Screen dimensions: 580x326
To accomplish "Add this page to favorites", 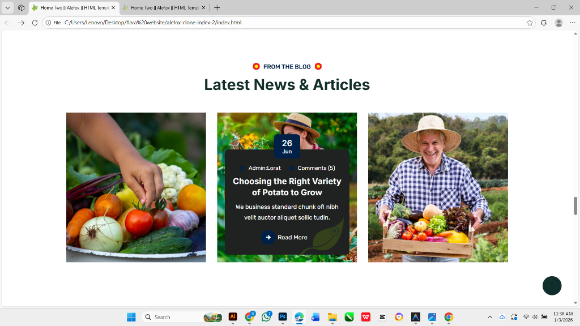I will click(x=530, y=23).
